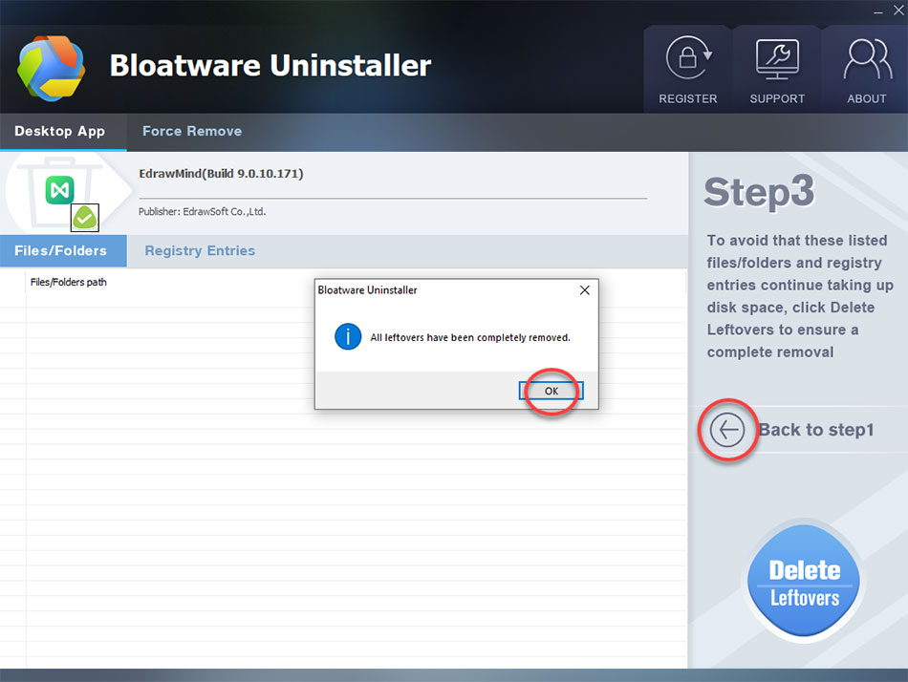Image resolution: width=908 pixels, height=682 pixels.
Task: Click the EdrawMind app icon
Action: tap(59, 189)
